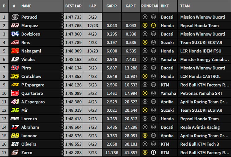Click Rins's yellow hard front tyre icon
231x157 pixels.
145,43
